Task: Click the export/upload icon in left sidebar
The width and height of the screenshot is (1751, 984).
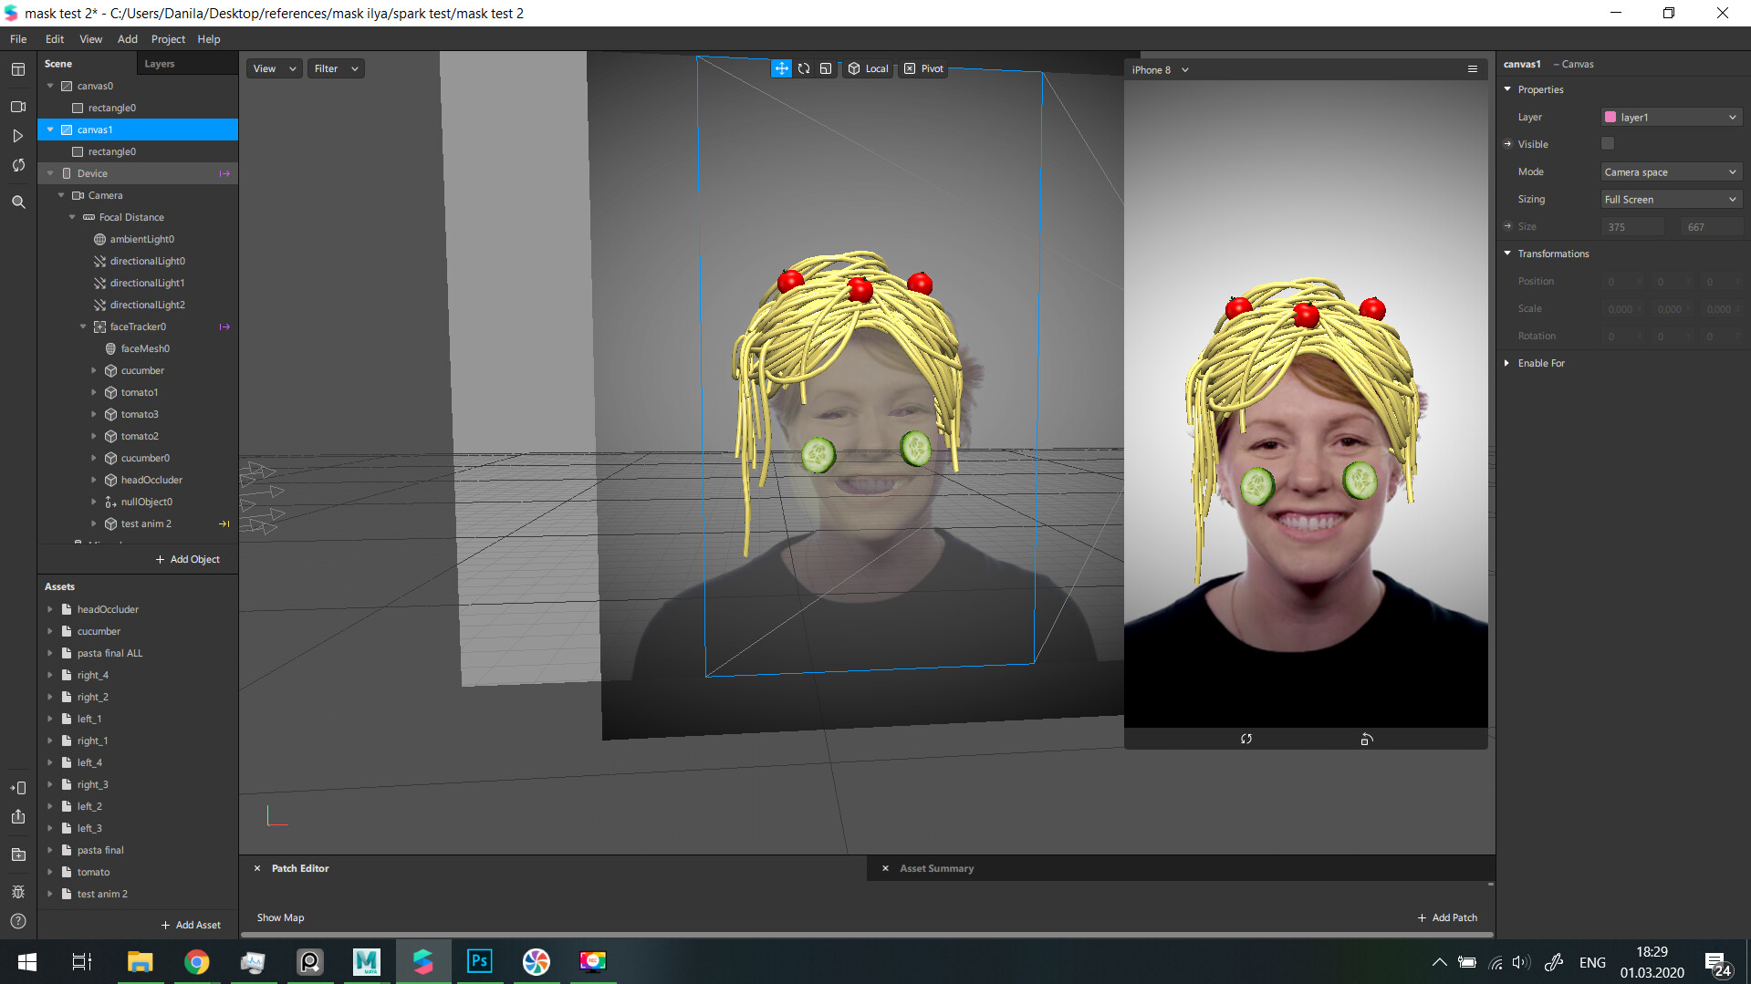Action: pos(18,816)
